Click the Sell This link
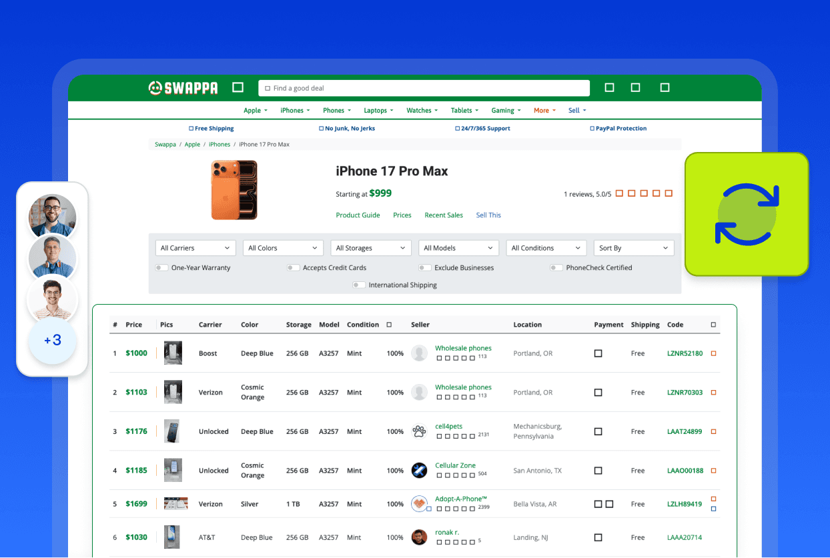This screenshot has width=830, height=558. pos(488,215)
